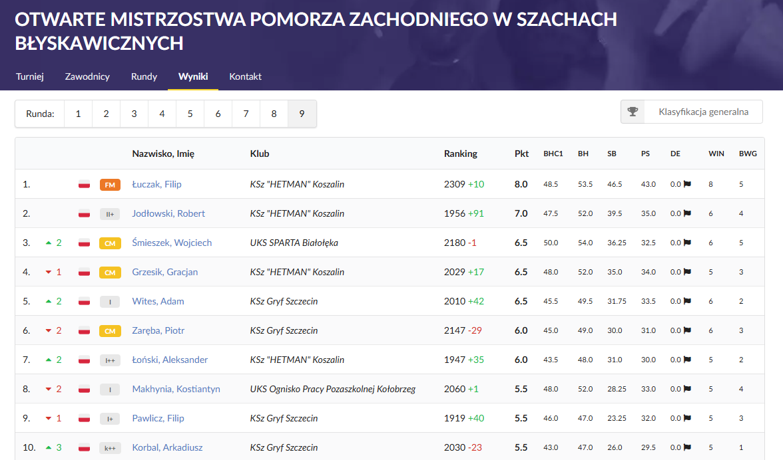
Task: Click the I++ category badge for Łoński
Action: [x=110, y=360]
